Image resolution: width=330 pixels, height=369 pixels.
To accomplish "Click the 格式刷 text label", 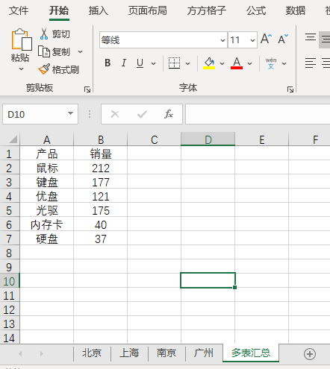I will coord(66,69).
